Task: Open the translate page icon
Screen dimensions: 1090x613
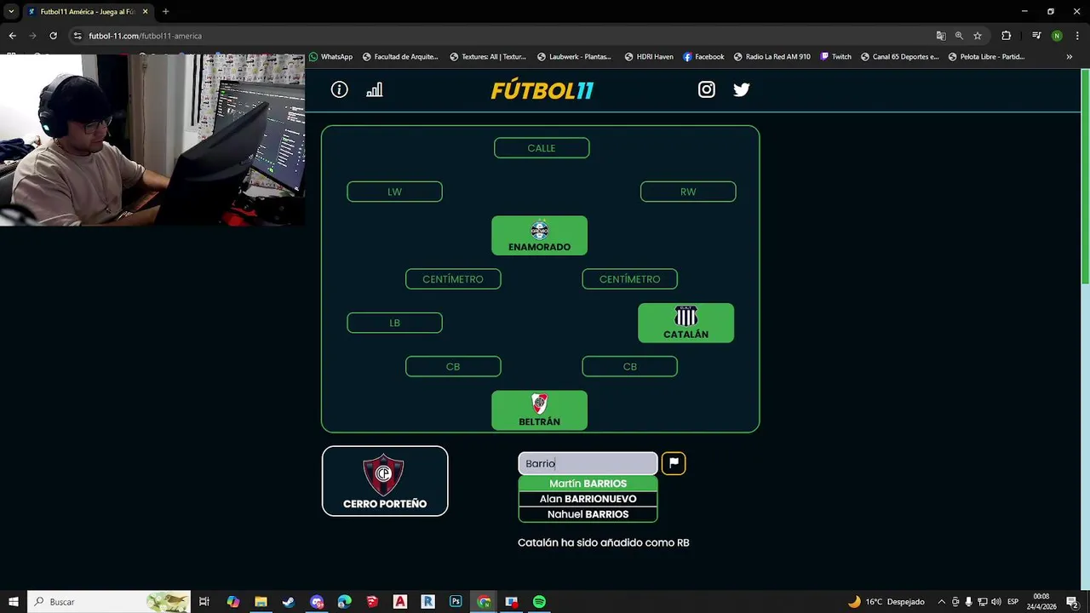Action: [x=941, y=36]
